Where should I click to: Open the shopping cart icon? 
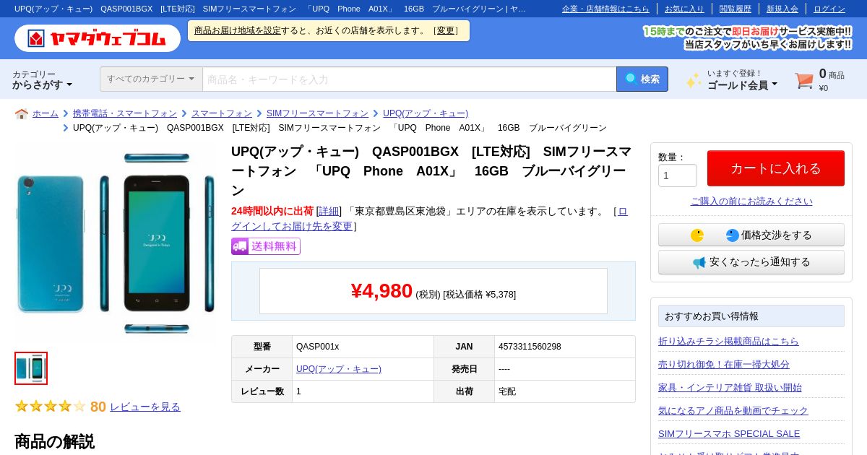click(x=804, y=80)
